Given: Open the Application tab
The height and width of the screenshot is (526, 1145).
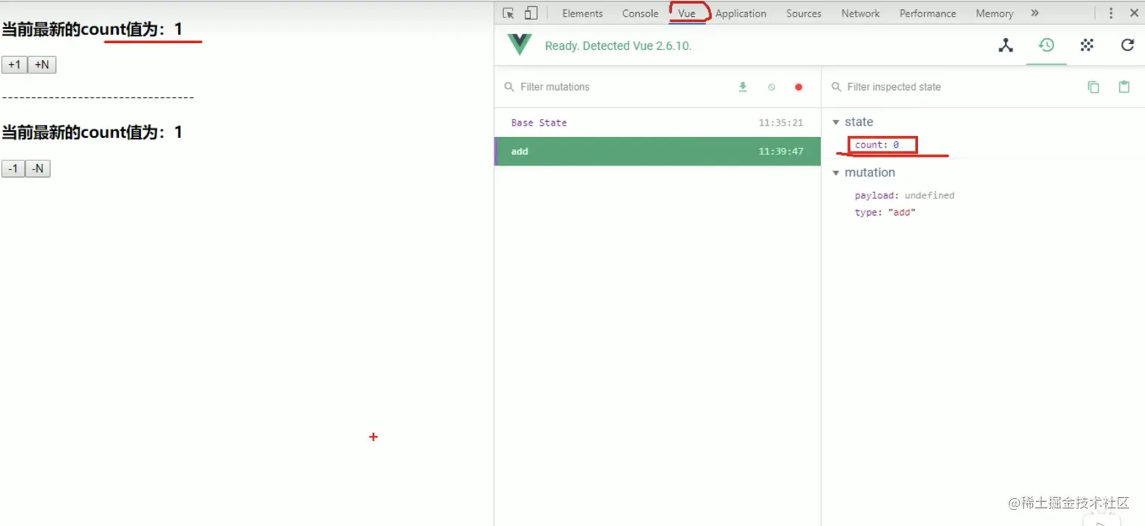Looking at the screenshot, I should tap(741, 14).
